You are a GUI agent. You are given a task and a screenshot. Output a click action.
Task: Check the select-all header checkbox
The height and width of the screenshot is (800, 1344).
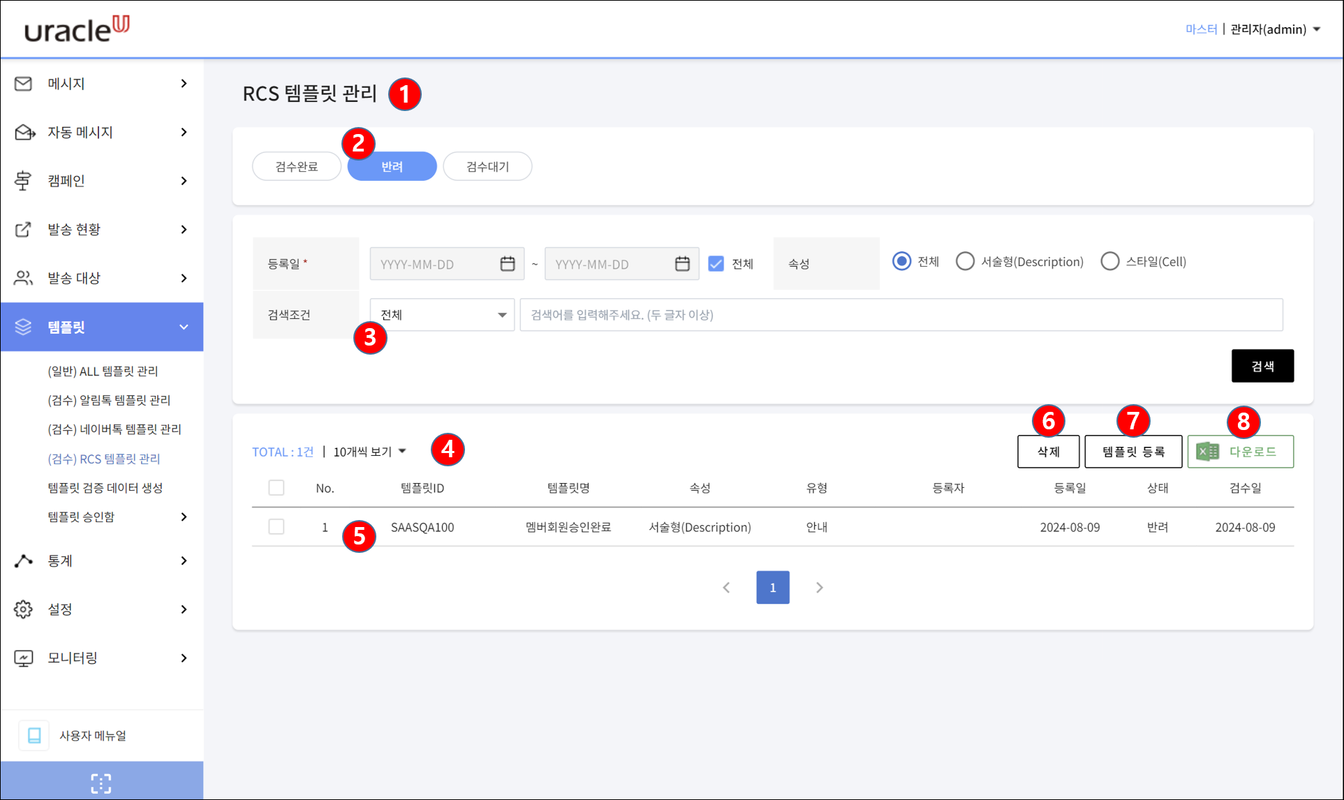pyautogui.click(x=276, y=487)
